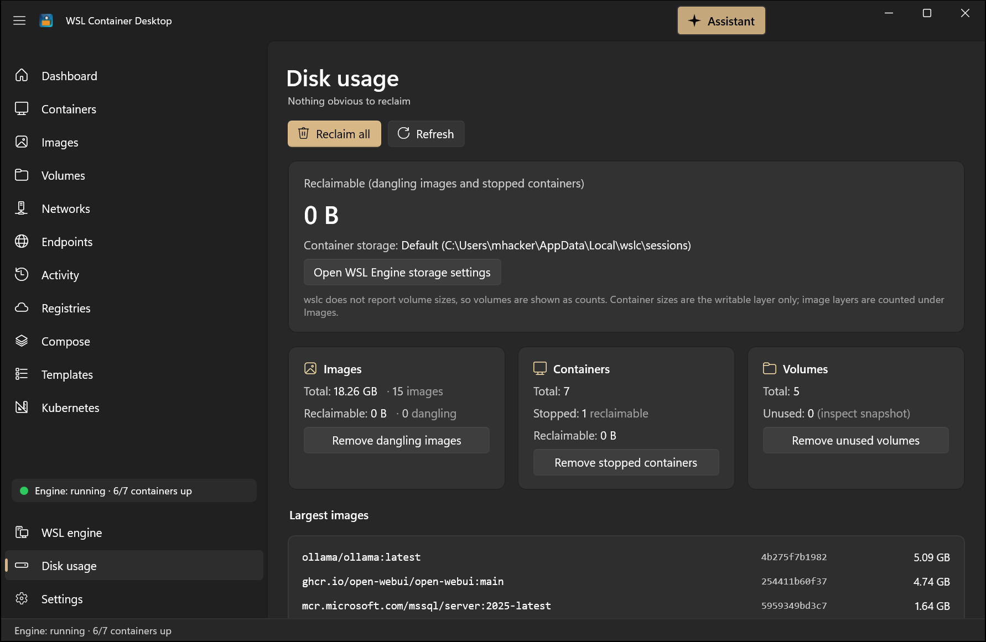Open the hamburger navigation menu
The width and height of the screenshot is (986, 642).
point(19,20)
